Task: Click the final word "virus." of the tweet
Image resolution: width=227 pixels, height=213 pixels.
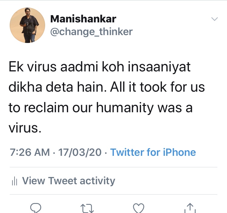Action: click(24, 129)
